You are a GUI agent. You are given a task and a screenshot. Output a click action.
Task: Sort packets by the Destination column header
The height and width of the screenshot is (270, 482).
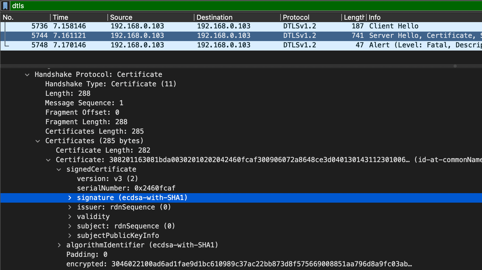(x=237, y=17)
